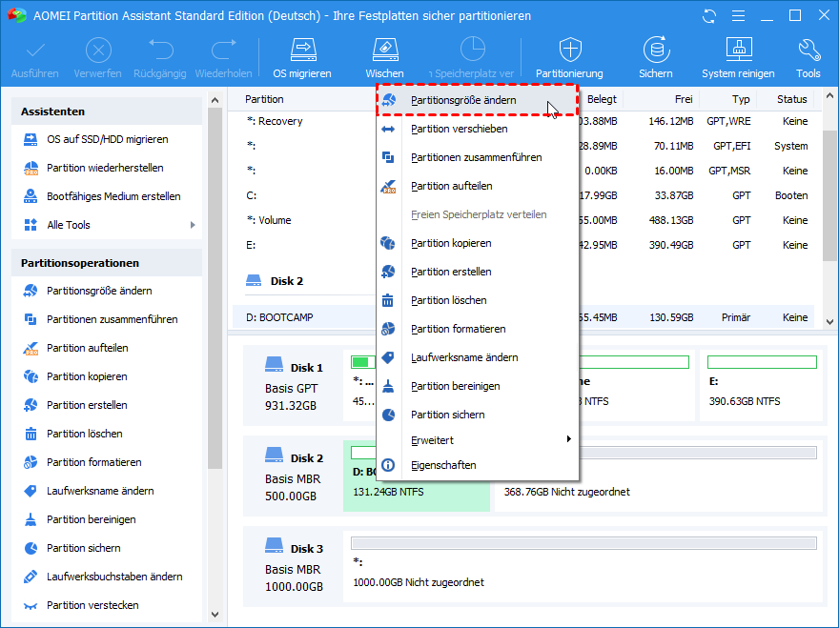
Task: Select the Wischen tool in toolbar
Action: pyautogui.click(x=384, y=58)
